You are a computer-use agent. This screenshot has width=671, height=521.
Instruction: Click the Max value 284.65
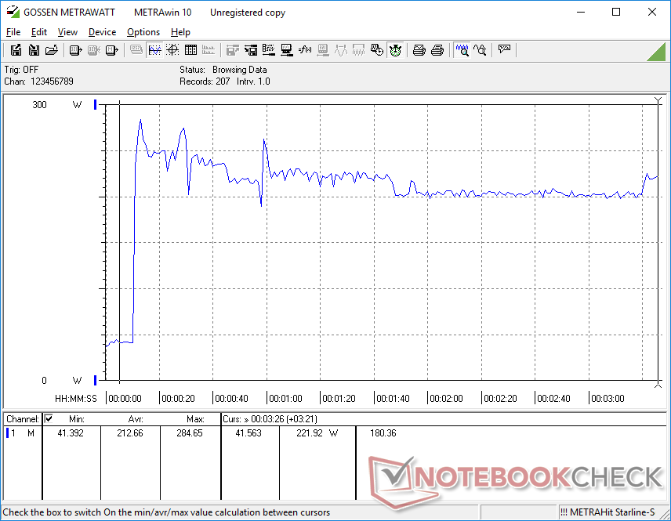click(190, 433)
